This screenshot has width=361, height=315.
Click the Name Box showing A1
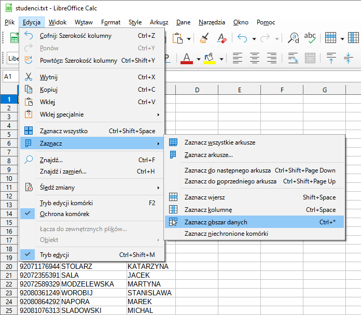(x=10, y=77)
